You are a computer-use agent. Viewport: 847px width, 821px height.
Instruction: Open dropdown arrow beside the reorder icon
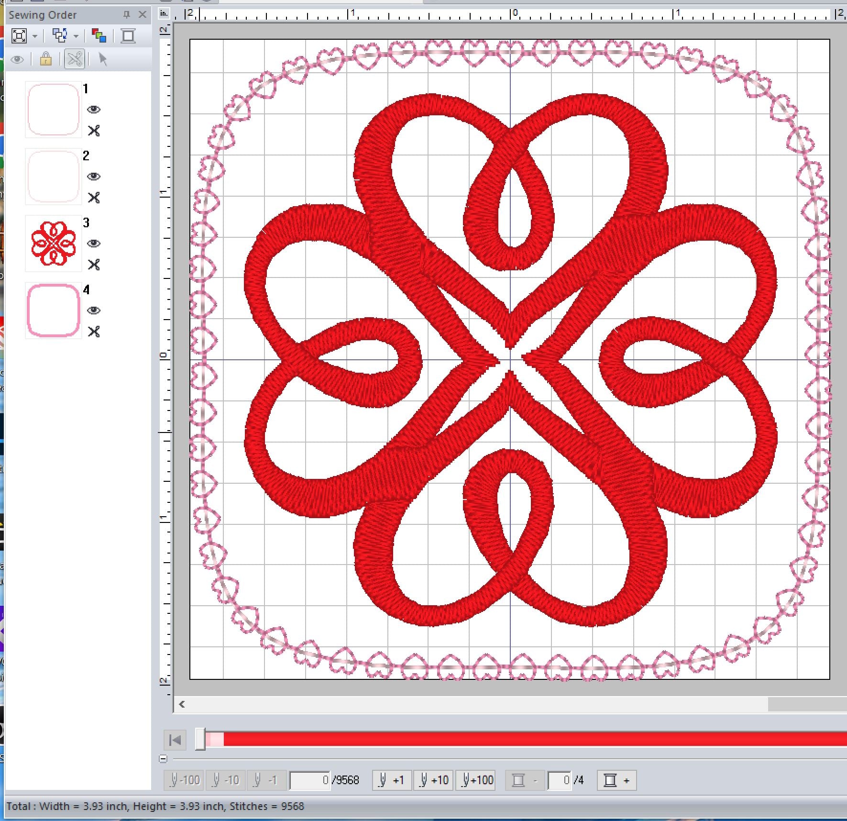tap(76, 36)
